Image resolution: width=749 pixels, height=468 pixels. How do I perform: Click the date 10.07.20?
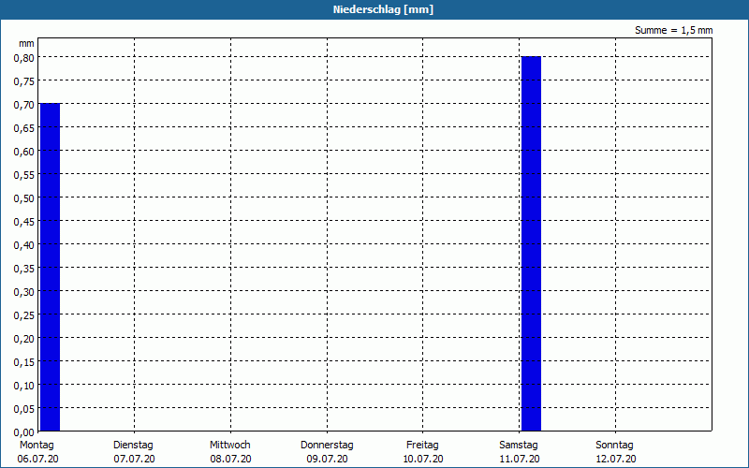423,459
